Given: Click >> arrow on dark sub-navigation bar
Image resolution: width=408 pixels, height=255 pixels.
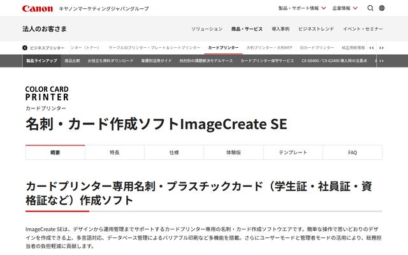Looking at the screenshot, I should coord(381,61).
